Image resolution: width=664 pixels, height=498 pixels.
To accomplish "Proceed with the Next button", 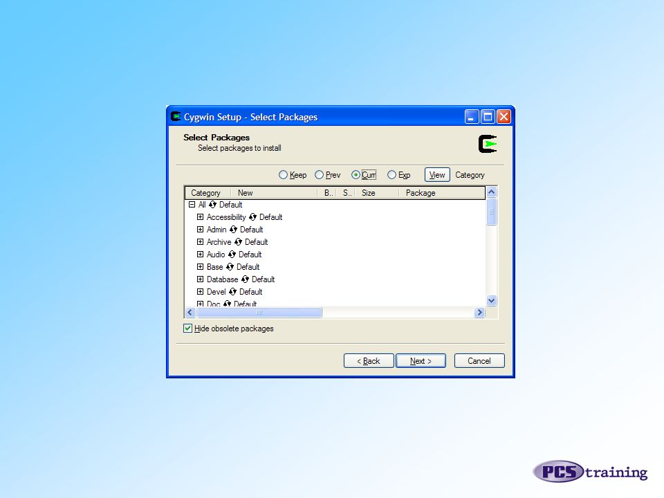I will 421,361.
